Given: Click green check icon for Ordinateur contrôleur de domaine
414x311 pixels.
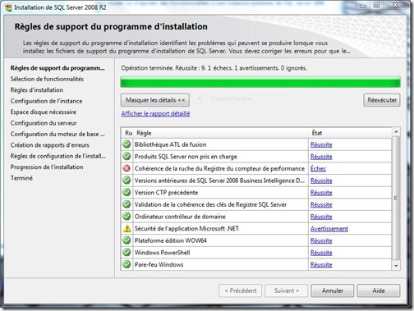Looking at the screenshot, I should pos(126,217).
